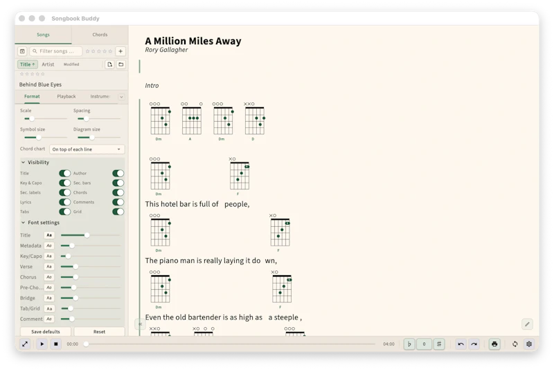
Task: Add a new song with plus button
Action: (120, 51)
